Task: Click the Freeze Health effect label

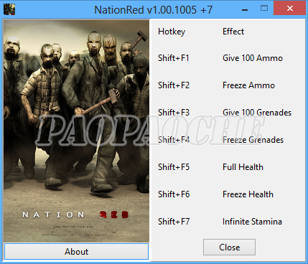Action: pyautogui.click(x=248, y=194)
